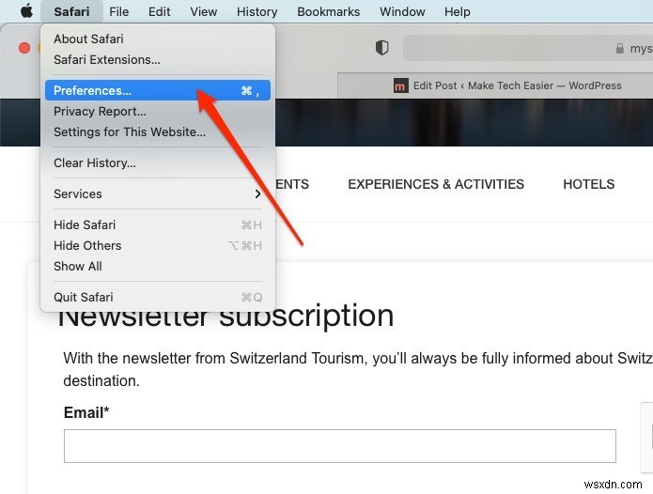Screen dimensions: 653x494
Task: Open the Edit menu
Action: coord(159,11)
